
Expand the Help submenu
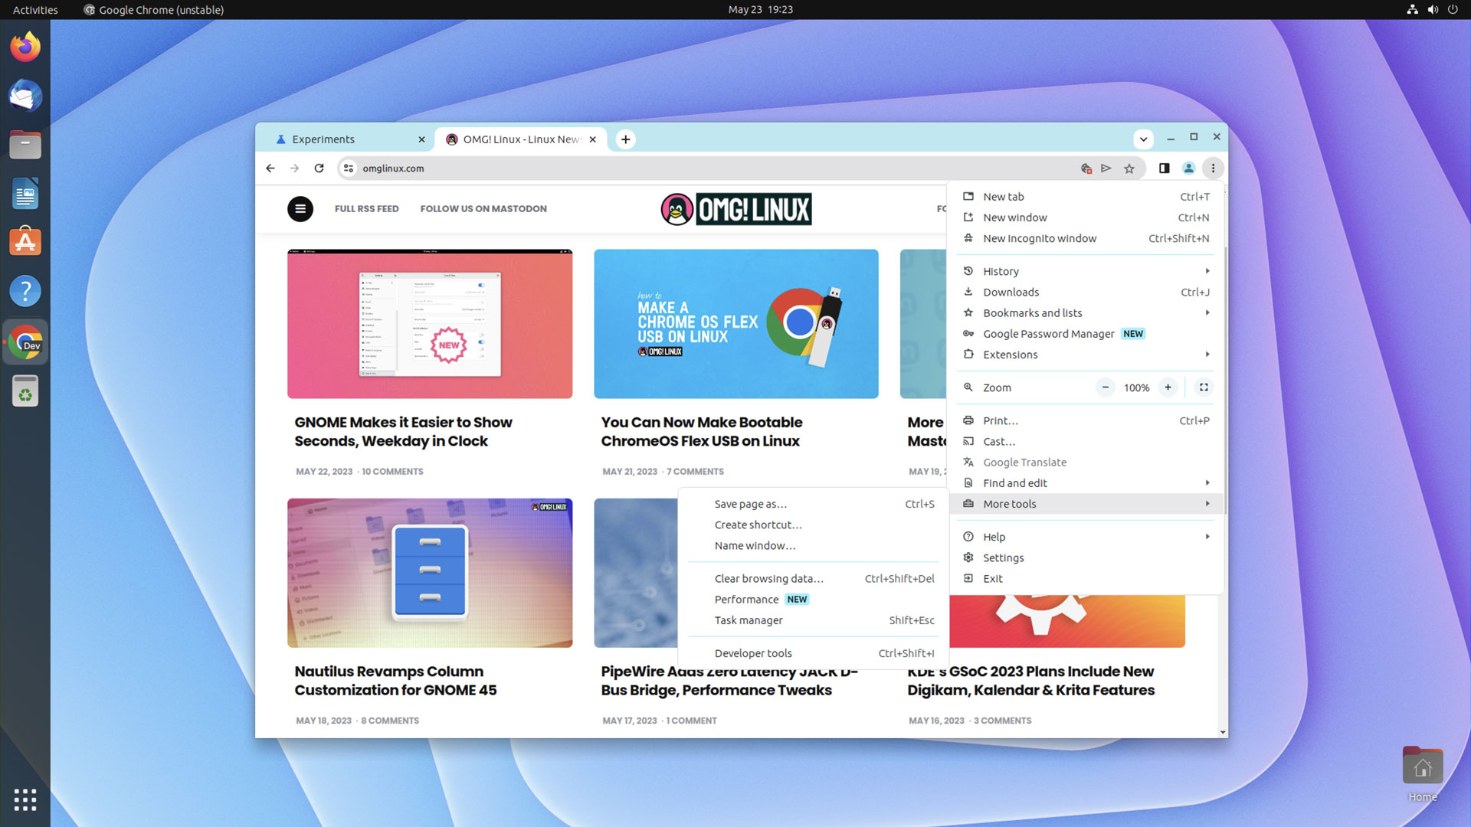pos(1086,537)
